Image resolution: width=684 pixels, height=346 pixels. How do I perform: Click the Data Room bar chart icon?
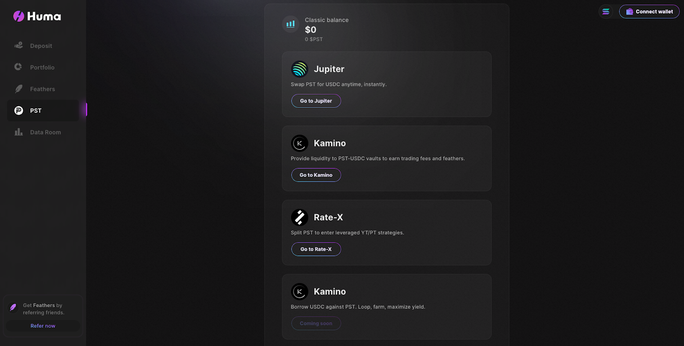(18, 132)
